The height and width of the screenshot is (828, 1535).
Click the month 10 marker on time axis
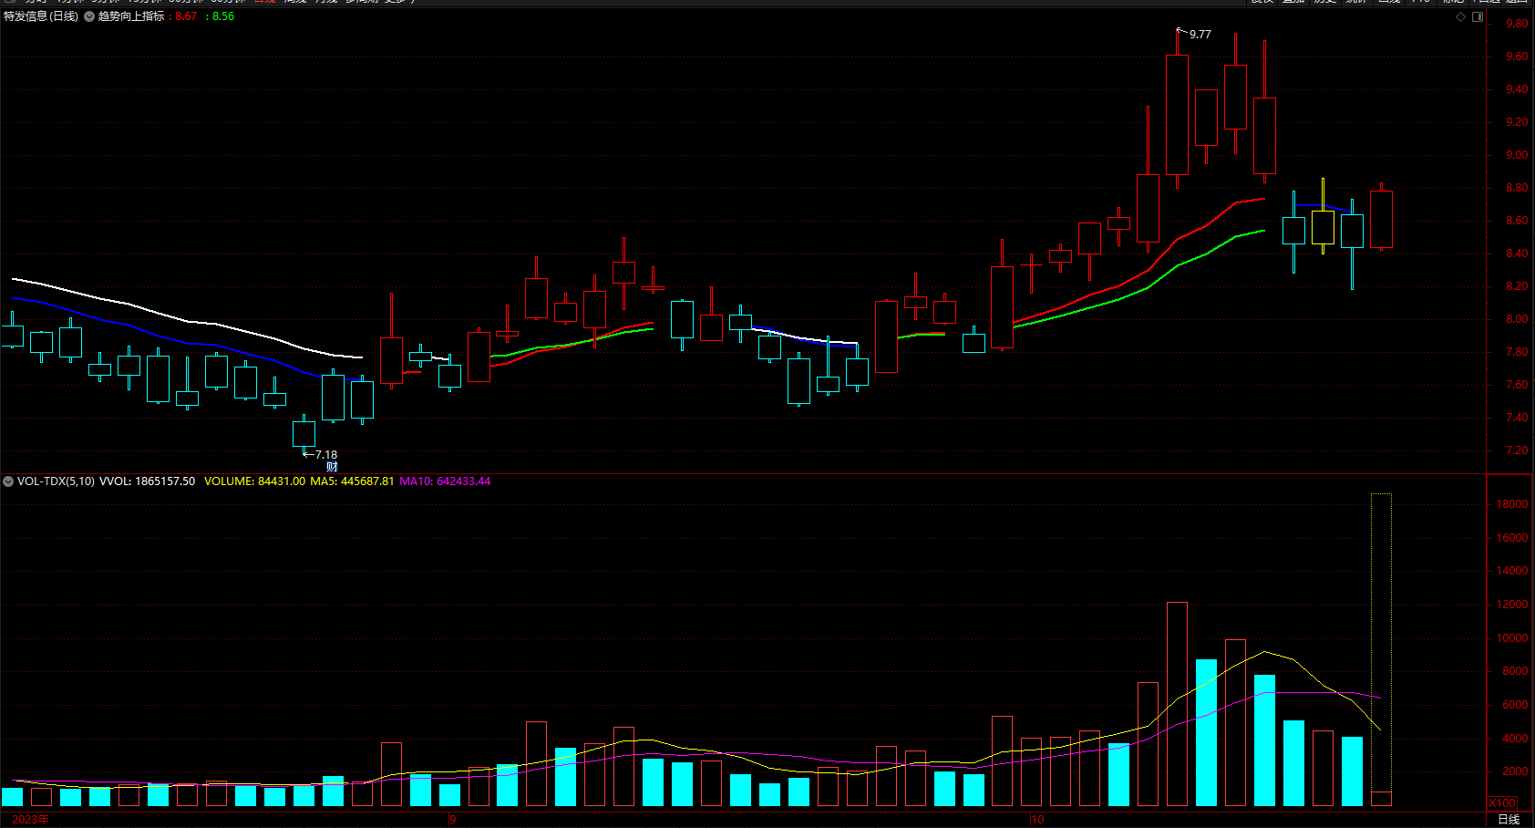tap(1037, 820)
